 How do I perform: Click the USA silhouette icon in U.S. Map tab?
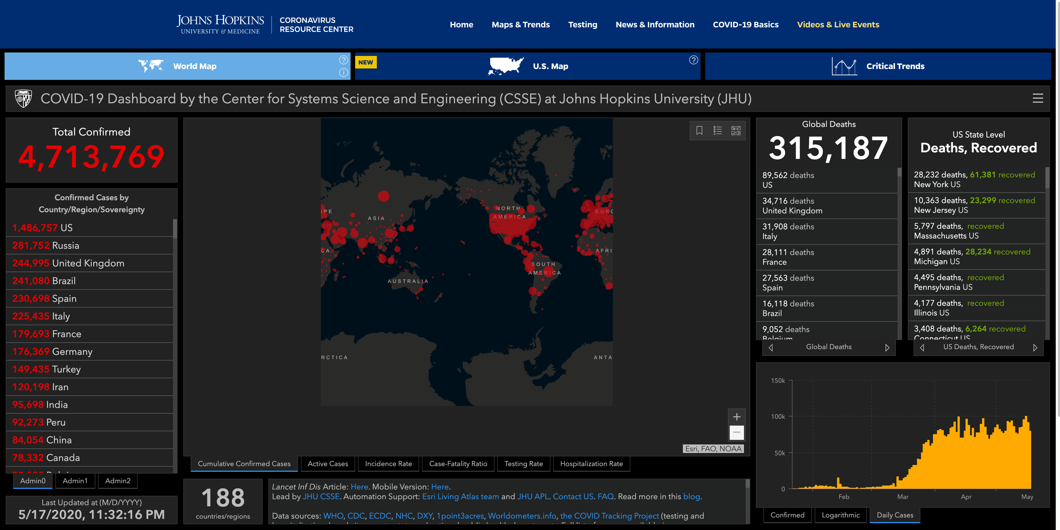click(506, 66)
